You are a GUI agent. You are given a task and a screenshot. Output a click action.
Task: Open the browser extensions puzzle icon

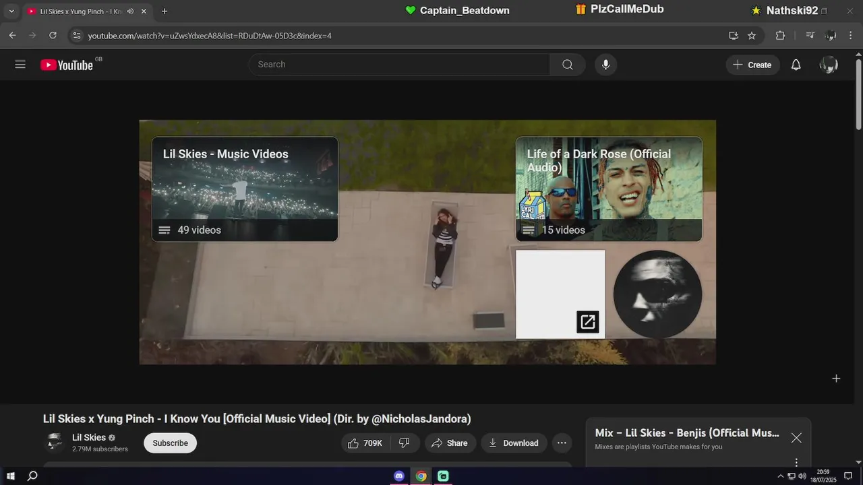tap(780, 35)
